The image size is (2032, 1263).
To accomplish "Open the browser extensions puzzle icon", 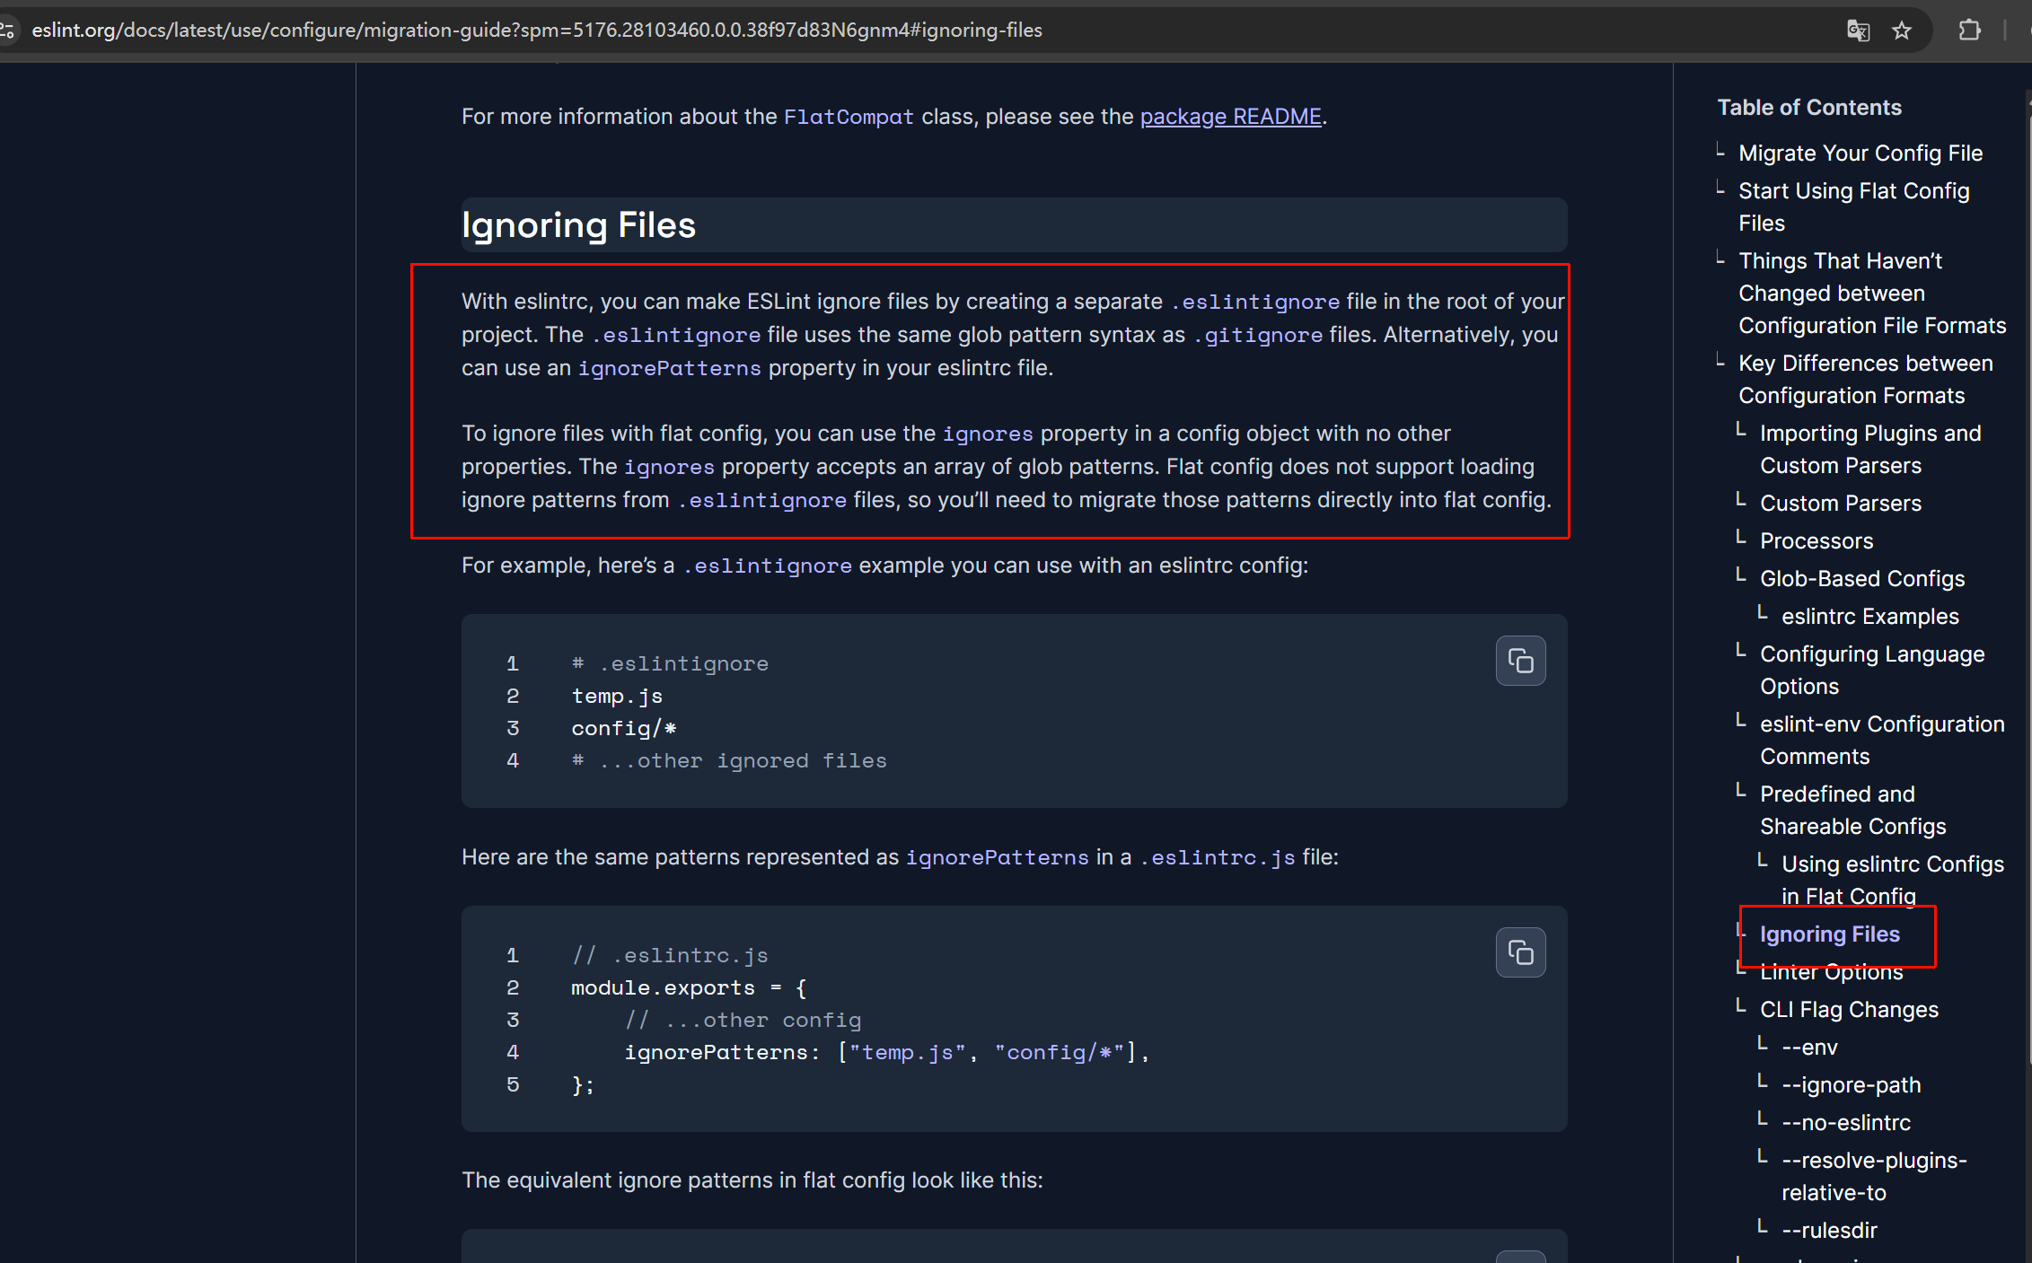I will [1969, 31].
